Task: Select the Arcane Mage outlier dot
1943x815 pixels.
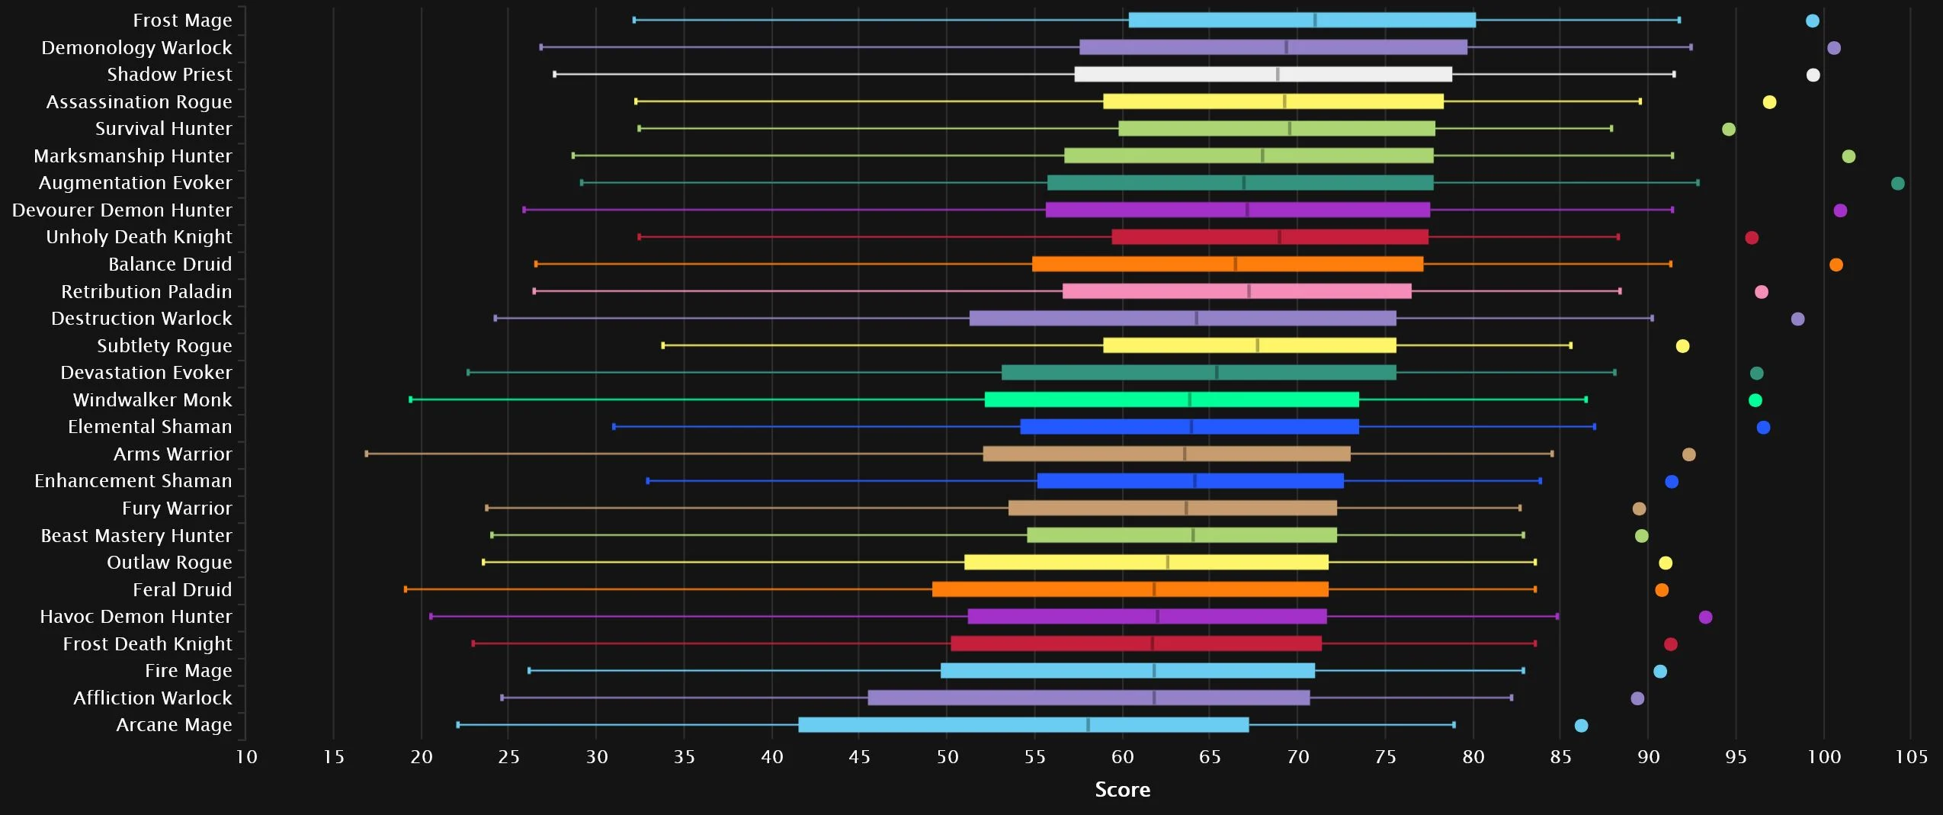Action: 1581,726
